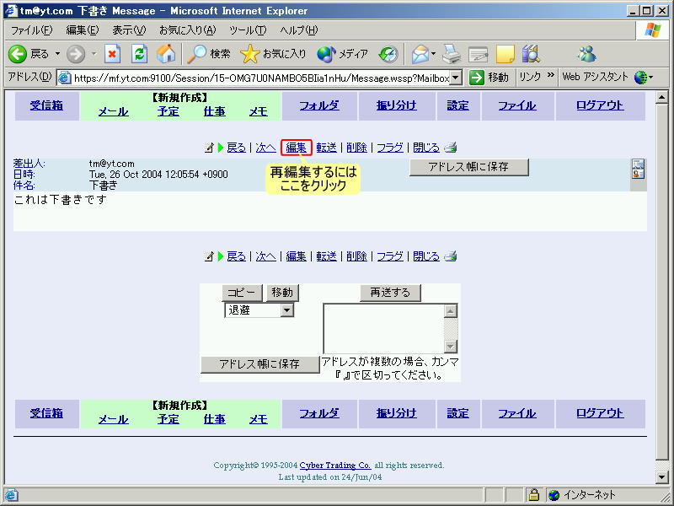
Task: Click the page scrollbar down arrow
Action: [661, 476]
